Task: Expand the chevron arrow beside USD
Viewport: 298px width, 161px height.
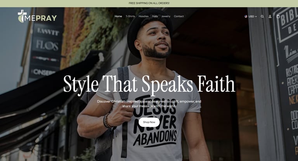Action: (256, 17)
